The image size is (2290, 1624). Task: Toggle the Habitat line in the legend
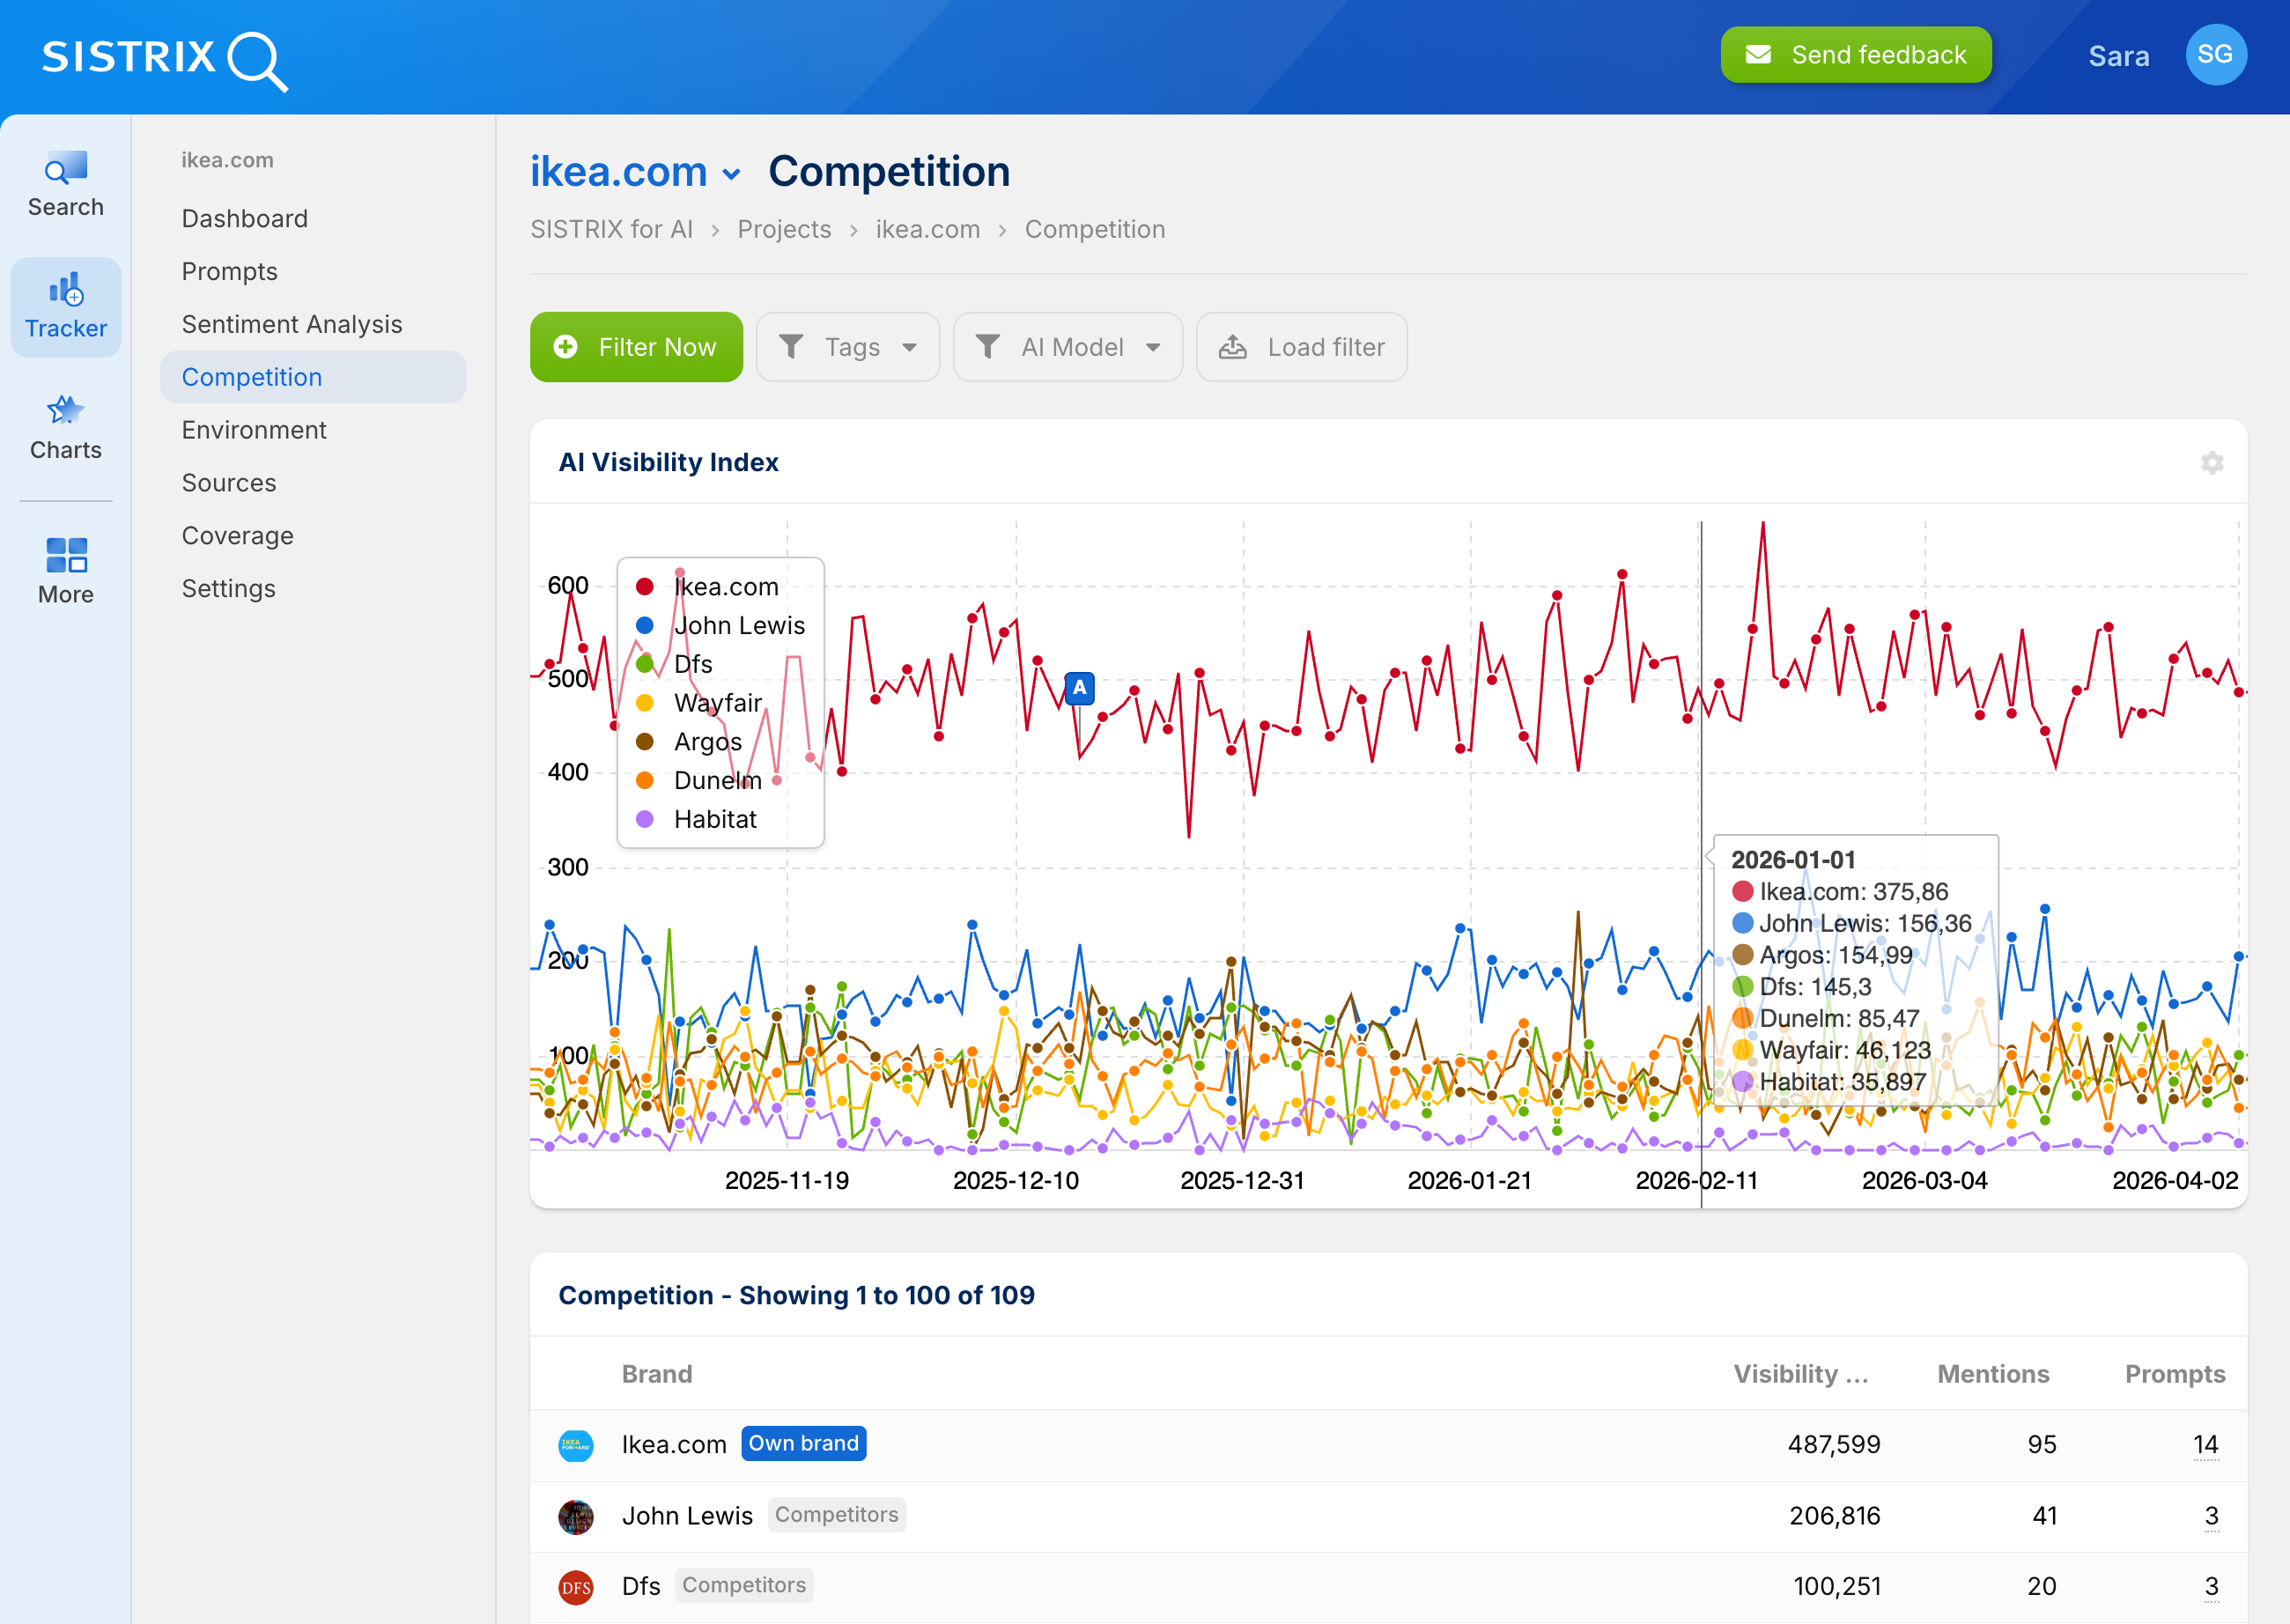pos(714,818)
